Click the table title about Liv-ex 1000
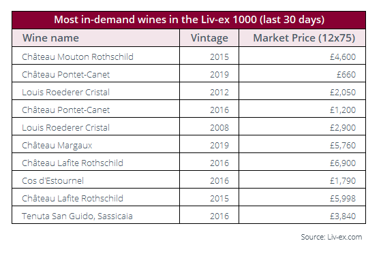The image size is (381, 260). click(189, 20)
